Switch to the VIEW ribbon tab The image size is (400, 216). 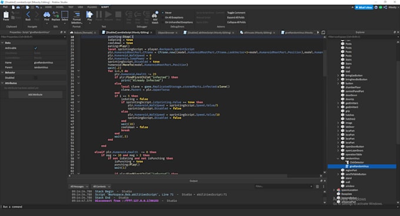coord(81,7)
